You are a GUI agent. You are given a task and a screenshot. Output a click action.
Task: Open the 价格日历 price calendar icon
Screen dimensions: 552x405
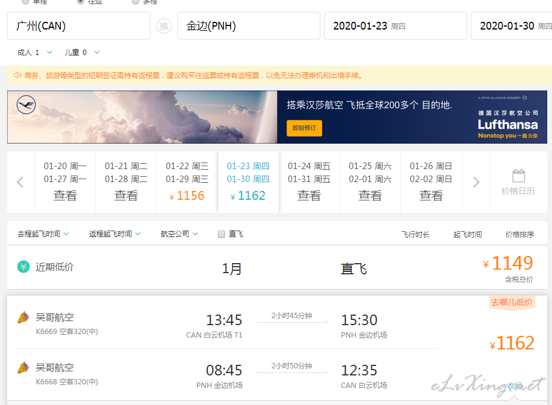click(x=518, y=176)
